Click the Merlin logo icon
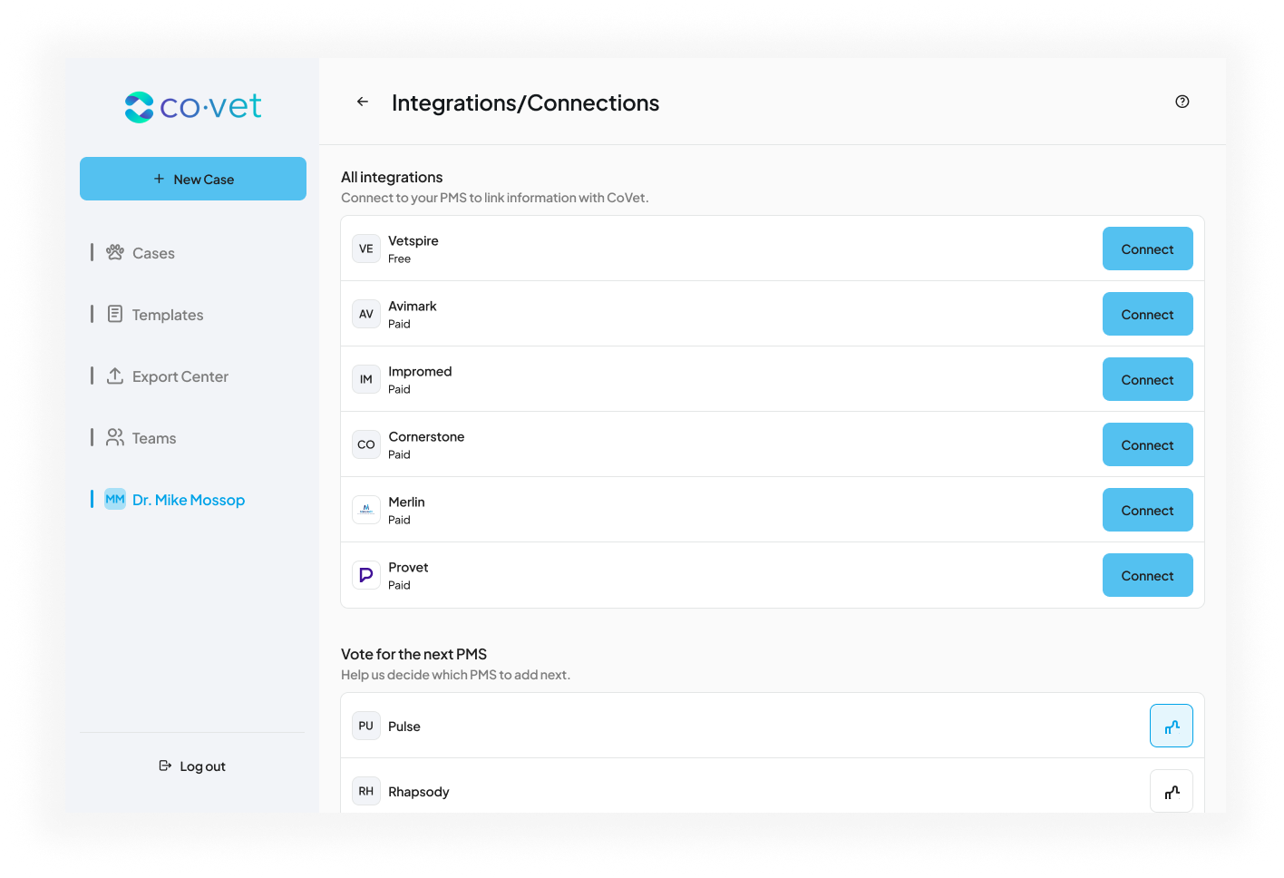 (366, 510)
